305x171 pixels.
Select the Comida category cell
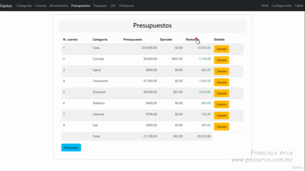[x=98, y=59]
